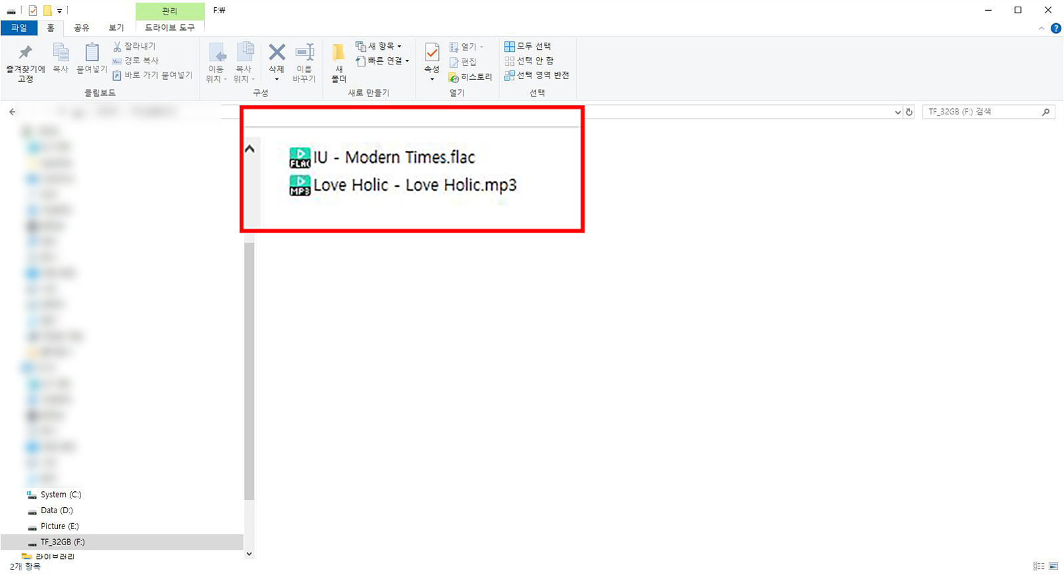
Task: Click 열기 (Open) in the ribbon
Action: click(x=466, y=47)
